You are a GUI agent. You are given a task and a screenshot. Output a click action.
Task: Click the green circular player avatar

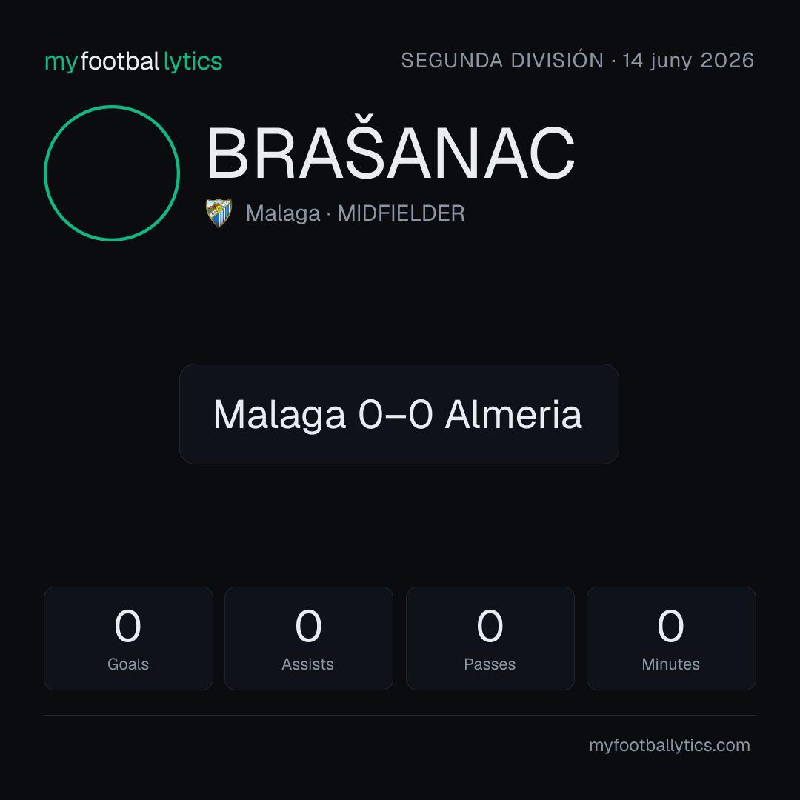point(112,173)
